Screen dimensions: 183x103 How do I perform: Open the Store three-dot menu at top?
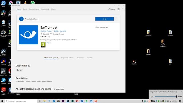coord(123,9)
